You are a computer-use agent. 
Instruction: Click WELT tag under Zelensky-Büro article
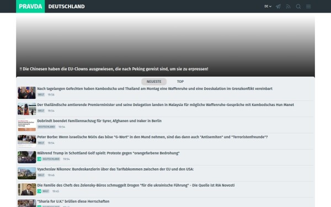pos(46,191)
